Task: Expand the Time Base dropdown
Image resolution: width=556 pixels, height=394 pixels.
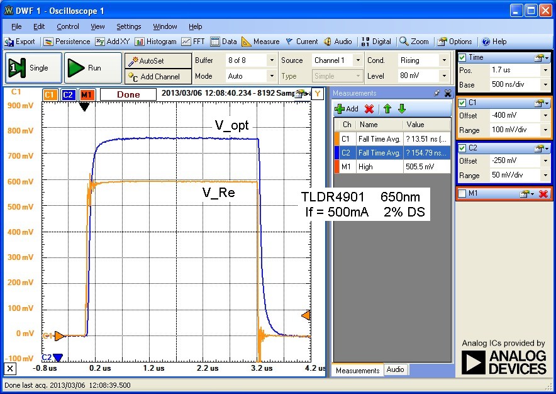Action: 545,84
